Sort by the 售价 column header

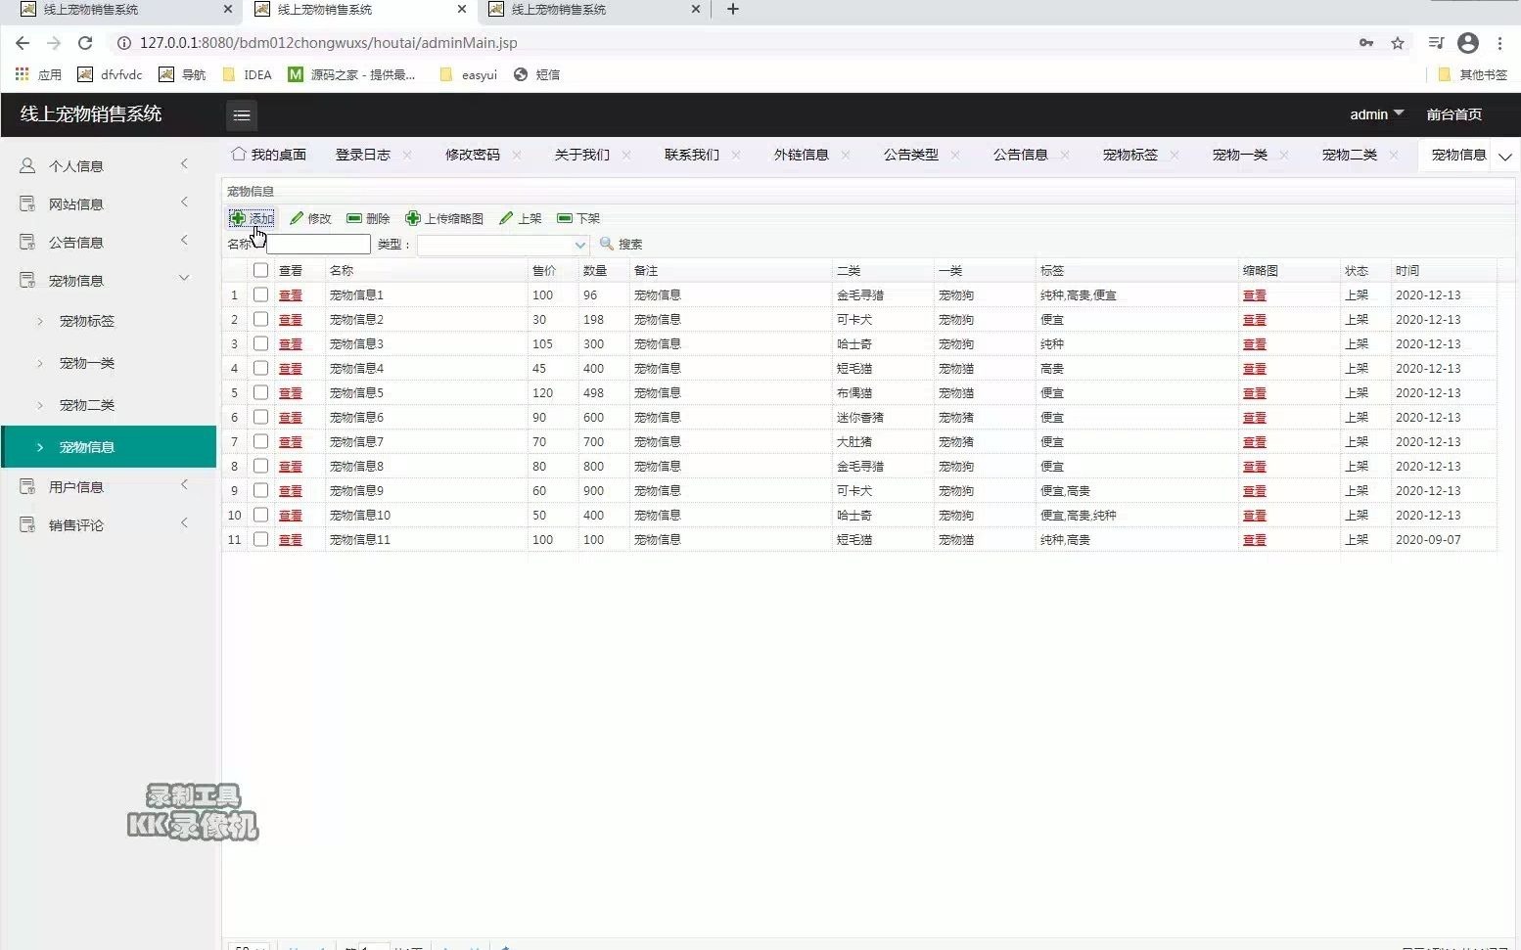tap(544, 271)
